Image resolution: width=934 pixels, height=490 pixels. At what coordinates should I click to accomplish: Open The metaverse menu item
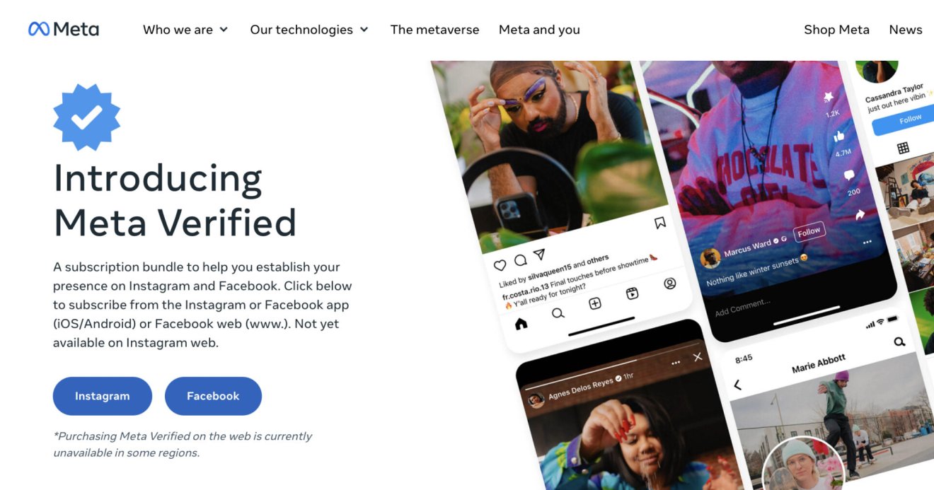(x=434, y=30)
